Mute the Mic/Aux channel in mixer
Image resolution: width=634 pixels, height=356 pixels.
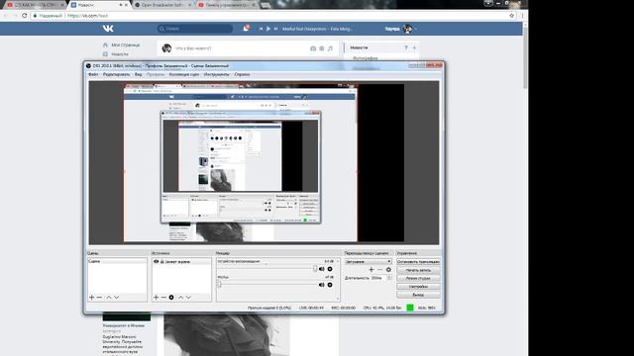(x=321, y=285)
